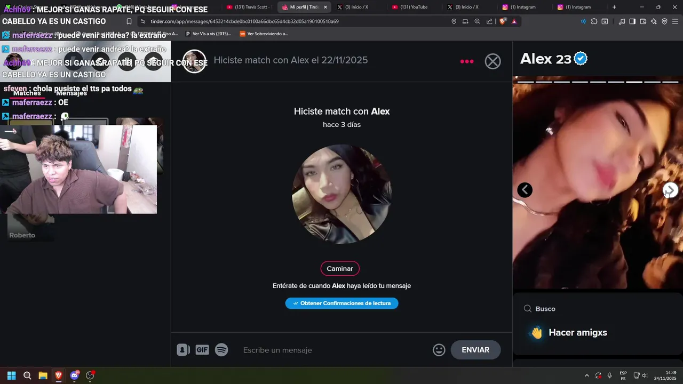Click the site settings icon in the address bar
The width and height of the screenshot is (683, 384).
[x=142, y=21]
